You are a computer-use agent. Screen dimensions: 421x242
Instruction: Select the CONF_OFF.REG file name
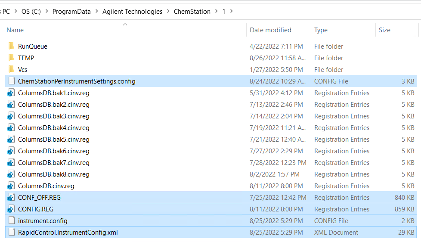click(x=39, y=198)
